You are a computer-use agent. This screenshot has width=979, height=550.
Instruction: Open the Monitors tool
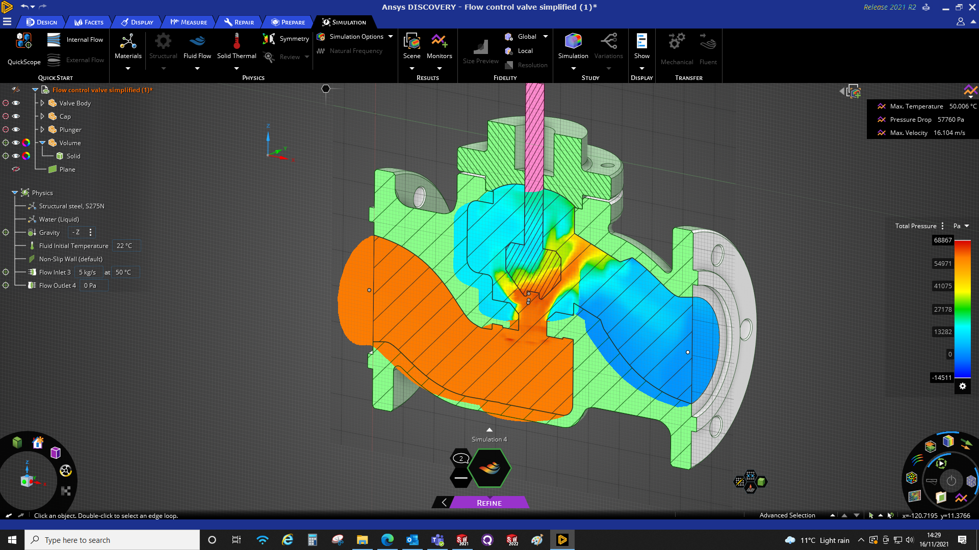(x=439, y=47)
